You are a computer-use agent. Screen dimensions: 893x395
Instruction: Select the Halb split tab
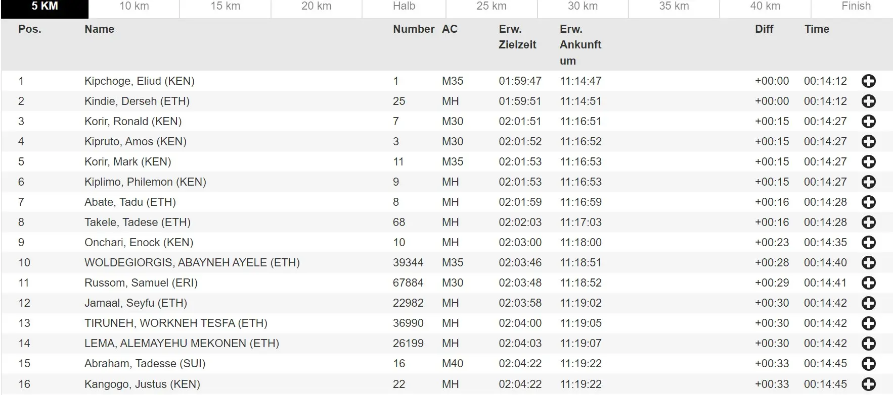click(404, 7)
